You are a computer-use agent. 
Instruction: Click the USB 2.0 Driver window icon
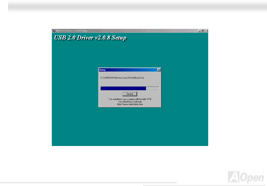(54, 31)
